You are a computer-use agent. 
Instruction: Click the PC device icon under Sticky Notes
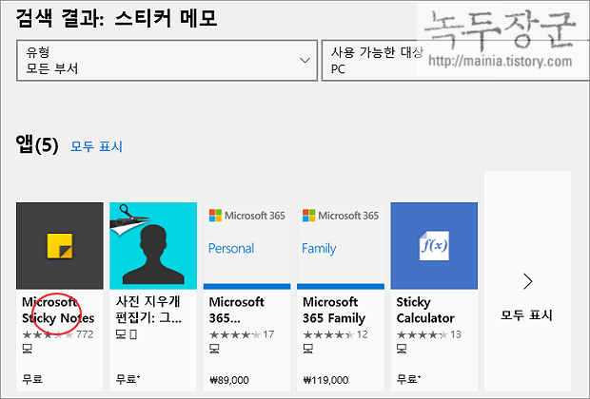pos(27,349)
